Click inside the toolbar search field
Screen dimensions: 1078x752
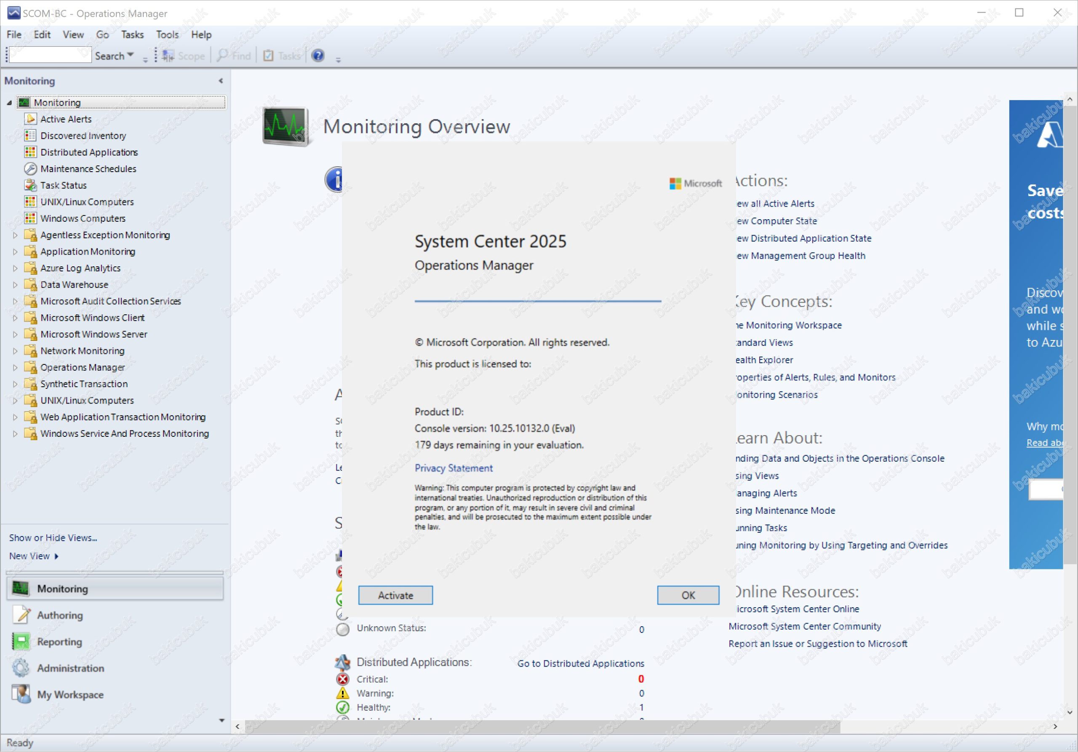click(x=50, y=55)
